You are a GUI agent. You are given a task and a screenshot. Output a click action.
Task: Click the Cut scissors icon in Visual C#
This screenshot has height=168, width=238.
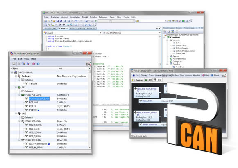pos(65,21)
